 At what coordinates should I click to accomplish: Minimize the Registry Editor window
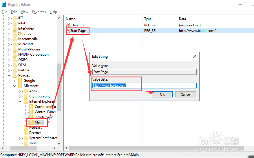click(x=240, y=5)
